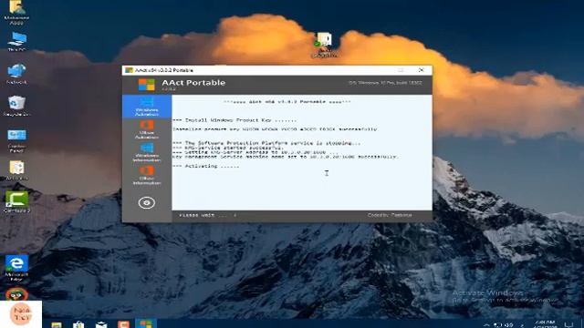Click the 'AAct Portable' header title
The width and height of the screenshot is (584, 328).
[193, 83]
